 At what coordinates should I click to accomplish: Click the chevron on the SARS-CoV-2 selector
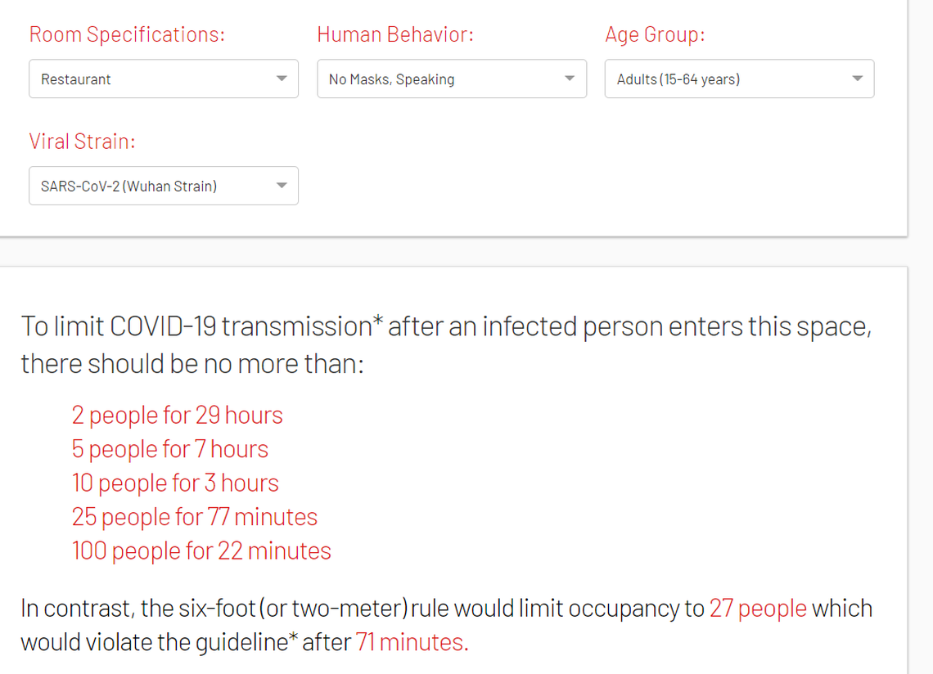[282, 186]
